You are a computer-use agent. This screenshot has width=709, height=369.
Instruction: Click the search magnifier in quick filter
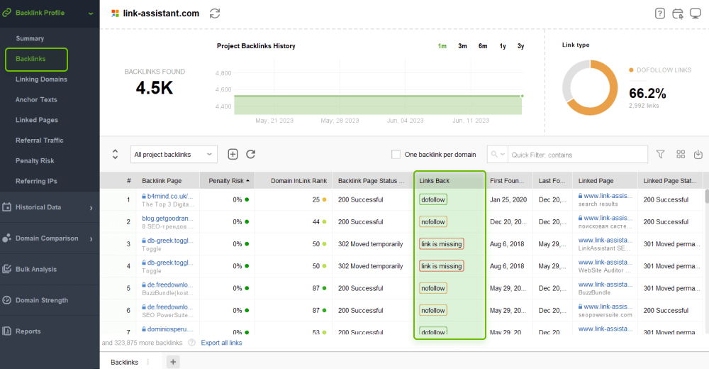tap(494, 155)
